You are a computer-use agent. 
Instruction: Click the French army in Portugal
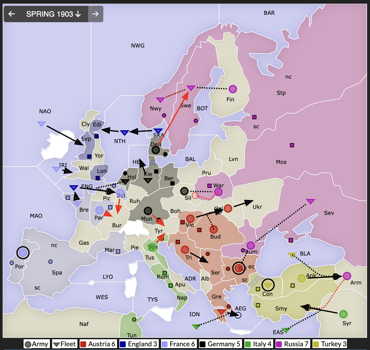click(x=23, y=253)
